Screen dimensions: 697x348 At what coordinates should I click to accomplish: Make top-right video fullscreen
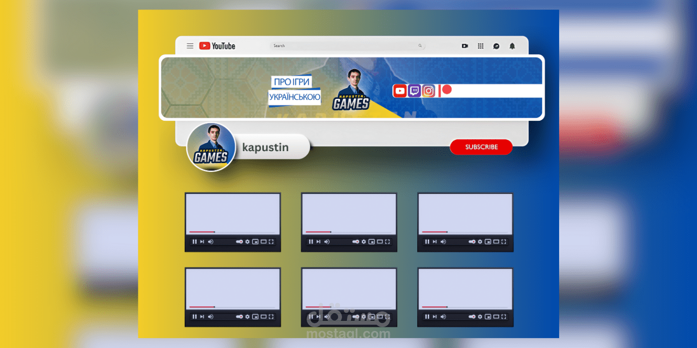(x=504, y=242)
